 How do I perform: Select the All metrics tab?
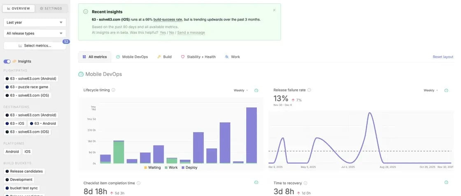click(95, 57)
